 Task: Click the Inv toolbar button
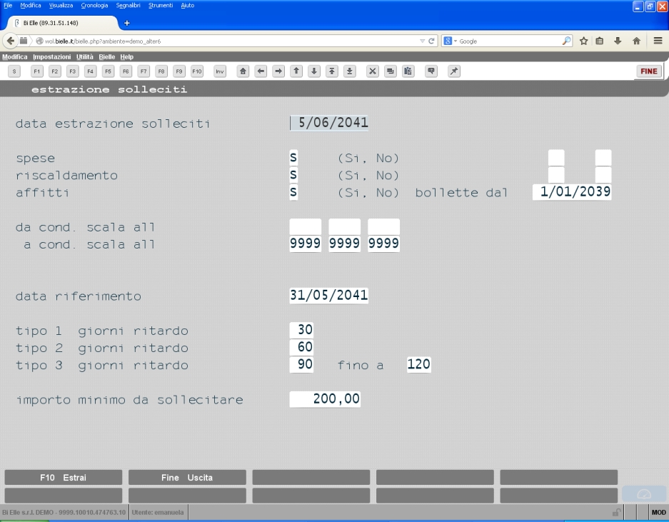(220, 71)
